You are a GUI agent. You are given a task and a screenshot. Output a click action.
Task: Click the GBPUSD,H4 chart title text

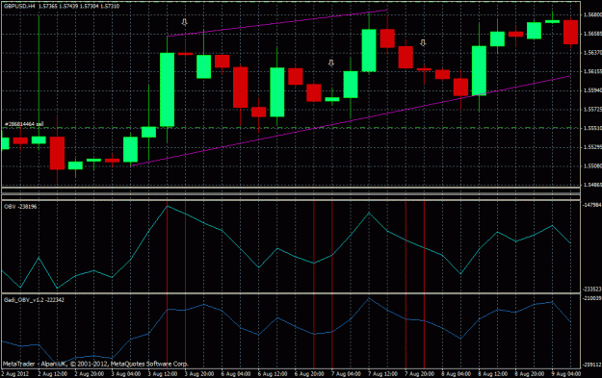click(62, 6)
